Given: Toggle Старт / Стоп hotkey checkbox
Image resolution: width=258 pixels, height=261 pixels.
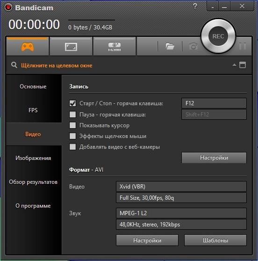Looking at the screenshot, I should [73, 103].
